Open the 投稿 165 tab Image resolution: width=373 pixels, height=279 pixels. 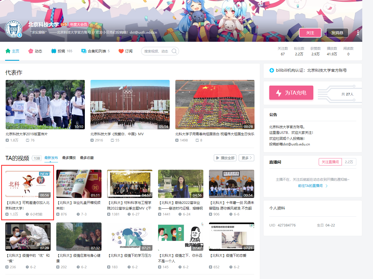[x=62, y=51]
